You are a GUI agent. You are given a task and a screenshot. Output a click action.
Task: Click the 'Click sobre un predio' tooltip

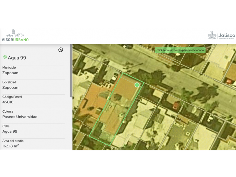point(180,50)
